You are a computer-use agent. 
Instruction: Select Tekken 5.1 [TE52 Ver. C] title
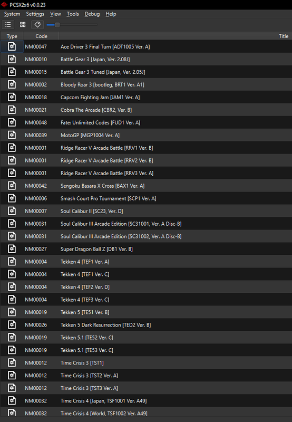point(87,338)
